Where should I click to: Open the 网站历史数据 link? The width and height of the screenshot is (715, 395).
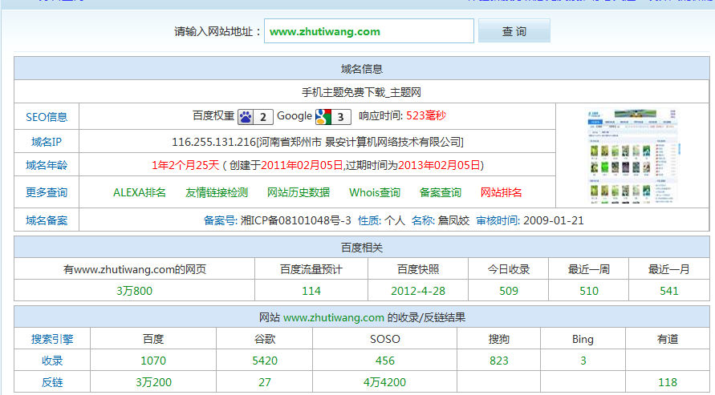point(299,192)
